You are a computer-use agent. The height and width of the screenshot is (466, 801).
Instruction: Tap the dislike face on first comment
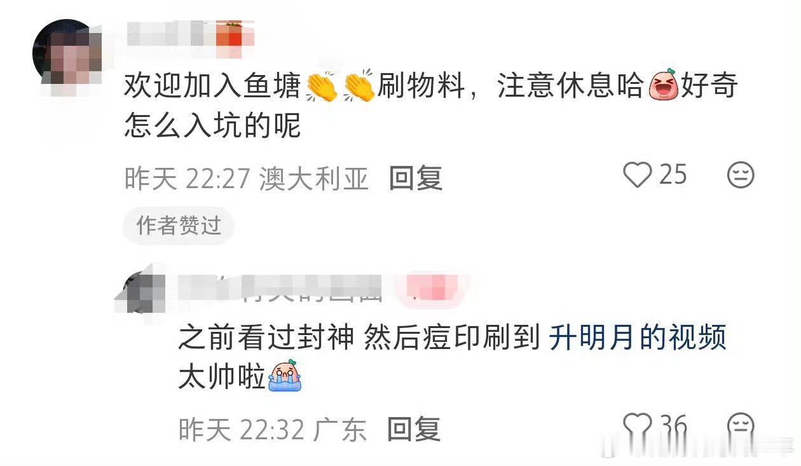(741, 175)
